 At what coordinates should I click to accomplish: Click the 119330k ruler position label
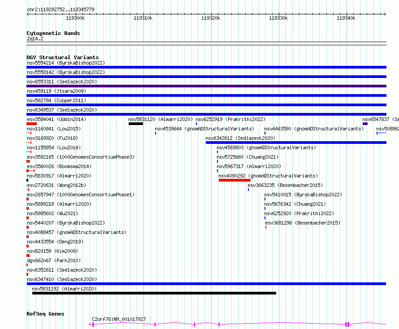pyautogui.click(x=278, y=18)
